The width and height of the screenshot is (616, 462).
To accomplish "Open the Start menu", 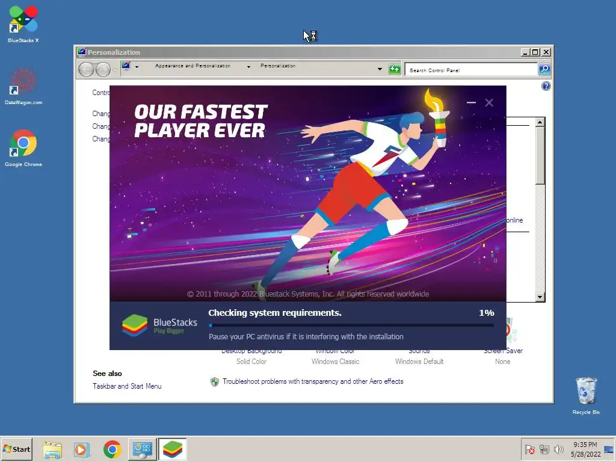I will 16,449.
